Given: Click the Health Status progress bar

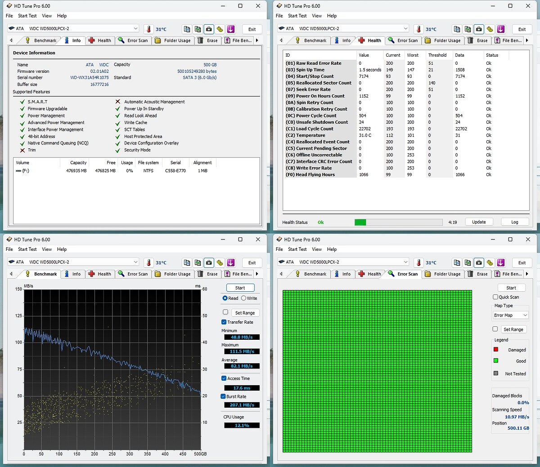Looking at the screenshot, I should 398,222.
